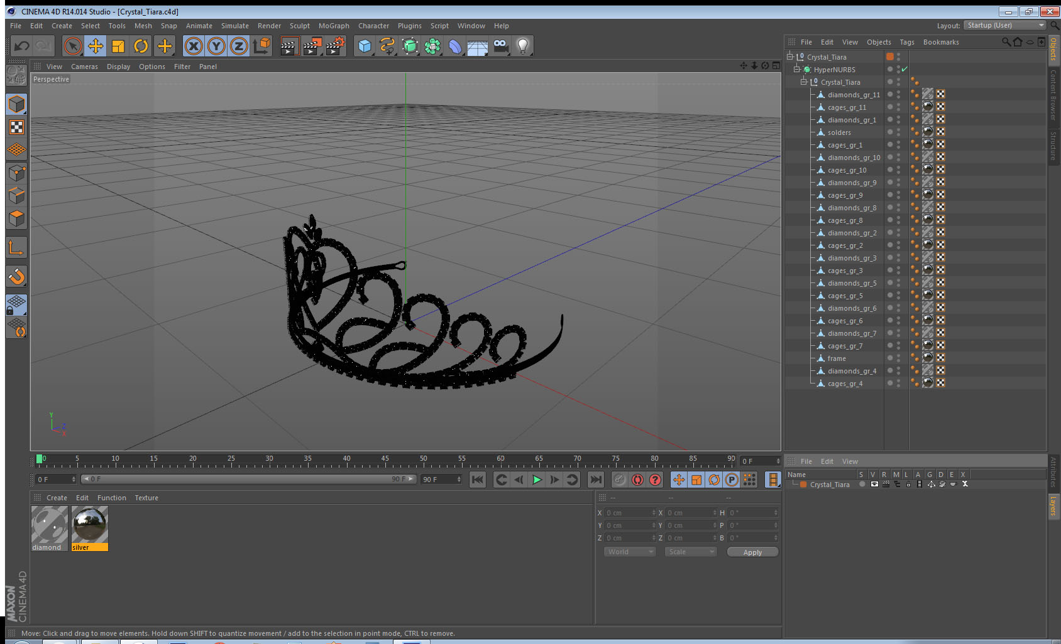Open the Structure side tab
This screenshot has height=644, width=1061.
tap(1053, 146)
